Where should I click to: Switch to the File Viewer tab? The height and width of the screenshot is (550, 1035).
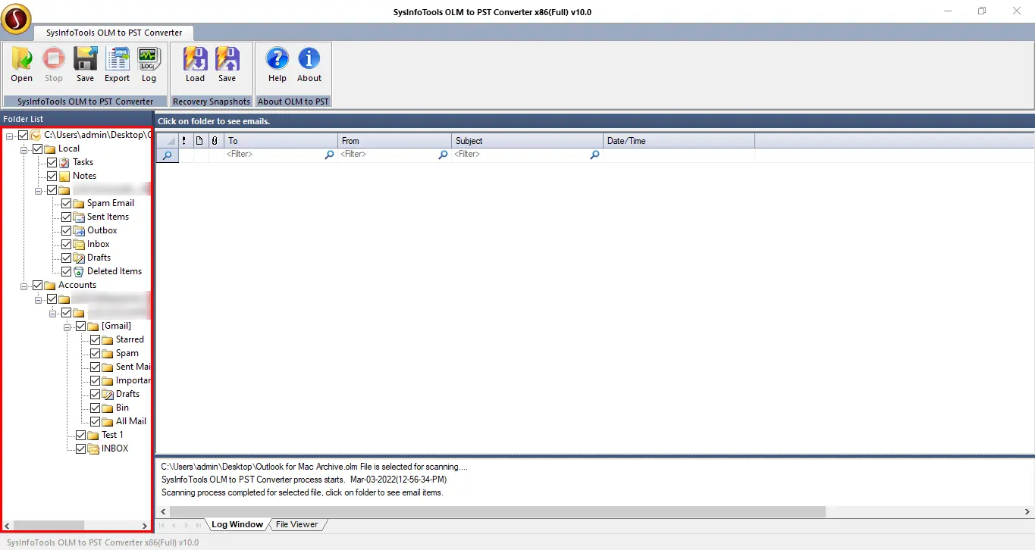pyautogui.click(x=296, y=524)
